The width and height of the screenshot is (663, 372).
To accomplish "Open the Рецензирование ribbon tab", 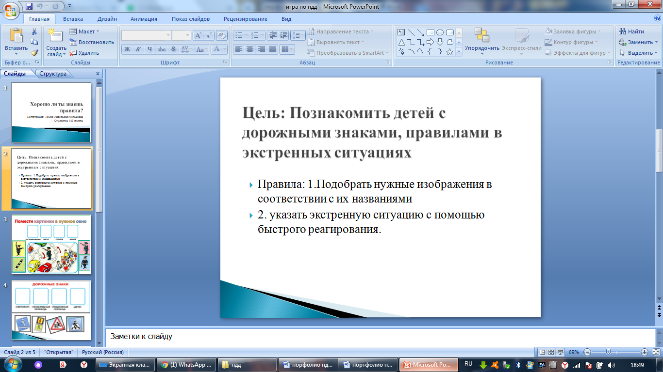I will [x=246, y=19].
